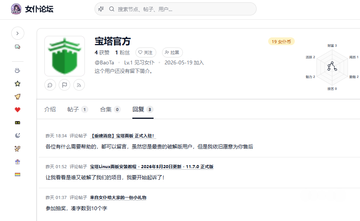The width and height of the screenshot is (360, 221).
Task: Open post 宝塔Linux面板安装教程 11.7.0 正式版
Action: (152, 167)
